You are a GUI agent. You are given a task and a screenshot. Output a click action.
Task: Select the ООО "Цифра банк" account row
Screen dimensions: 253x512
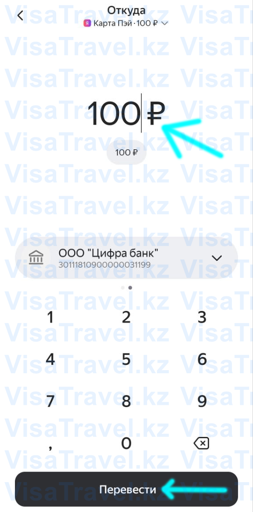tap(126, 258)
